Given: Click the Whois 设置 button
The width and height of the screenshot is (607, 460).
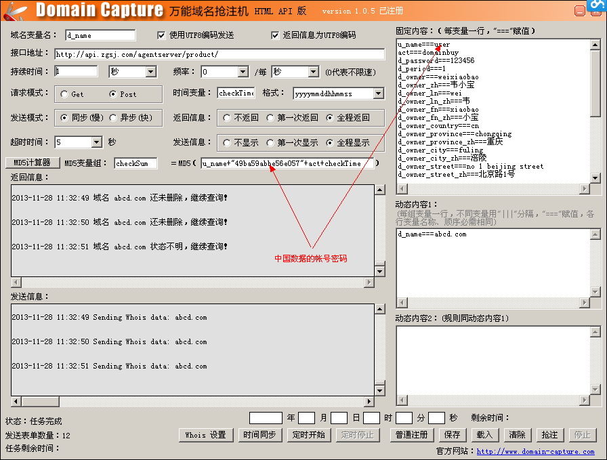Looking at the screenshot, I should [206, 435].
